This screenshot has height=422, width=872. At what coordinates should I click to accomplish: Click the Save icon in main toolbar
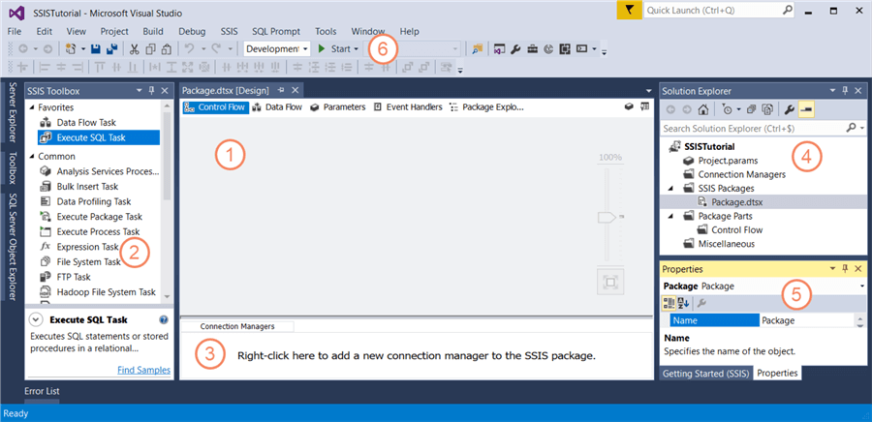96,48
